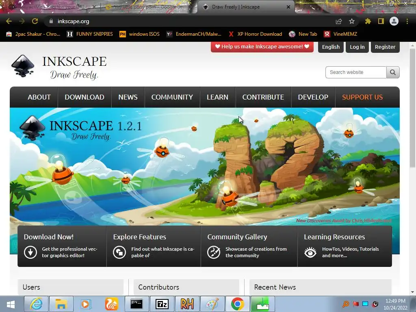
Task: Open the XP Horror Download bookmark
Action: tap(255, 34)
